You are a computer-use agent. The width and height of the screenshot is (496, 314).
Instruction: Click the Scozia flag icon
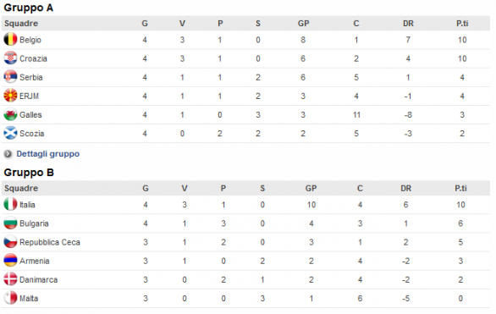[x=10, y=133]
